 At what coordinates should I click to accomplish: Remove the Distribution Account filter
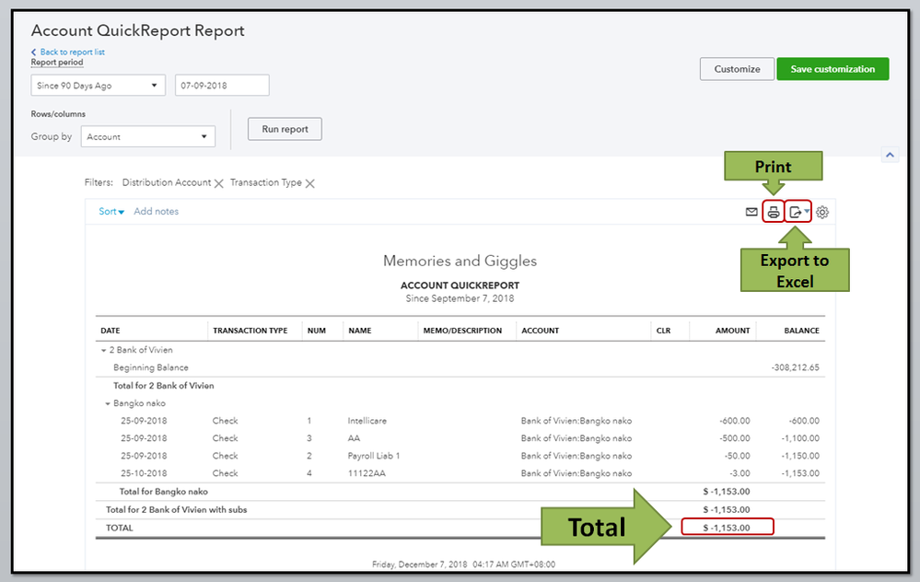click(x=219, y=183)
